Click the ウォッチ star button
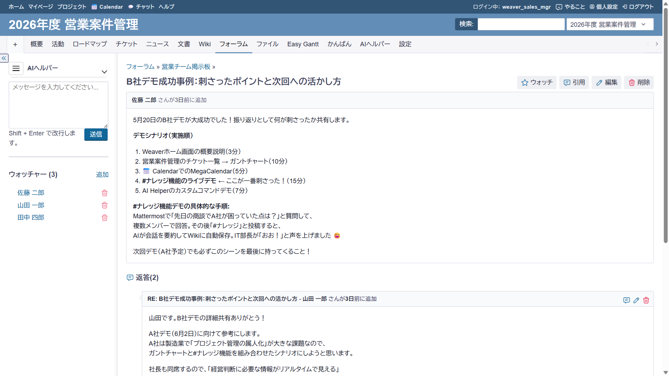This screenshot has height=376, width=669. point(537,83)
